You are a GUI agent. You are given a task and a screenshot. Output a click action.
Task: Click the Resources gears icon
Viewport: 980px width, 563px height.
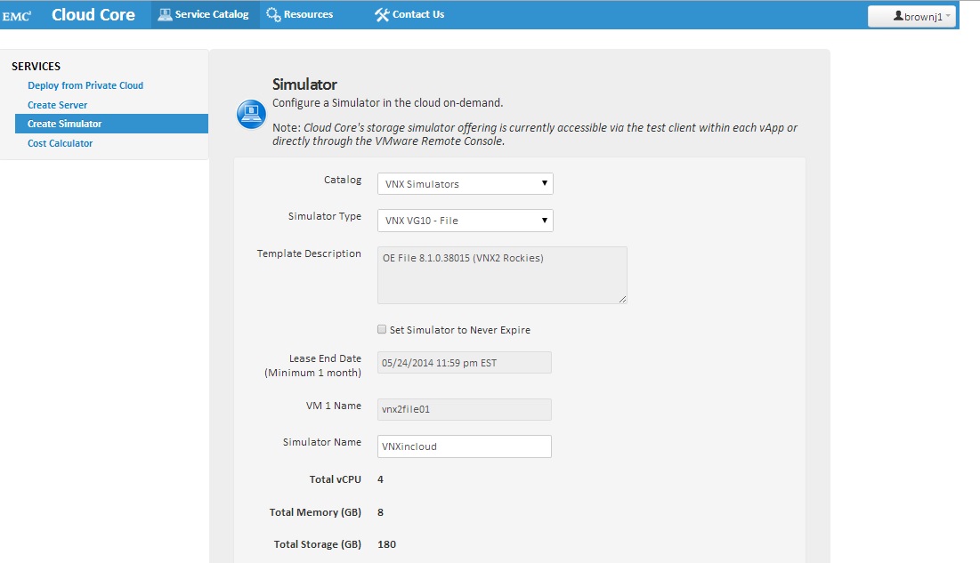(x=273, y=14)
